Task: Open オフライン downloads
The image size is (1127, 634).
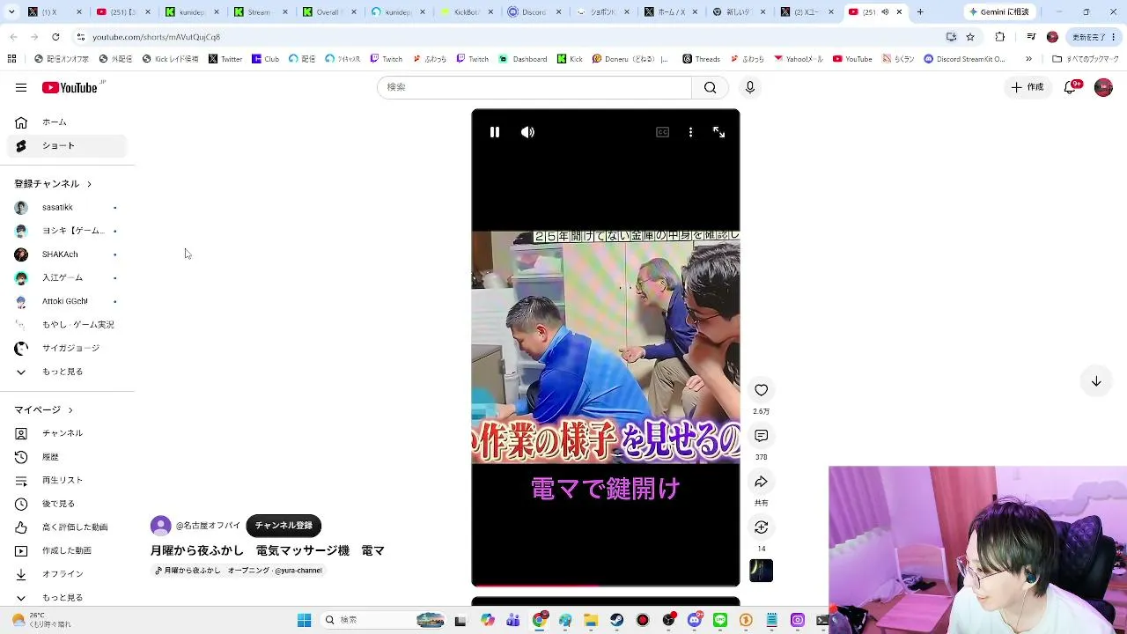Action: pos(67,574)
